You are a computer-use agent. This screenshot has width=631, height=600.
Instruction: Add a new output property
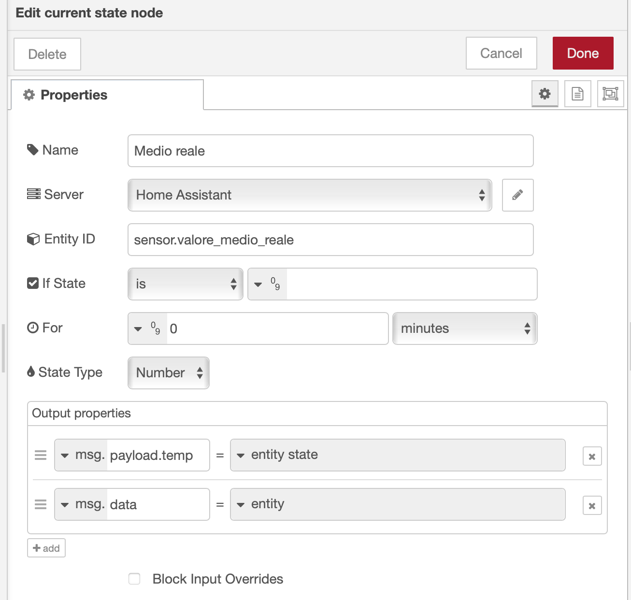46,548
